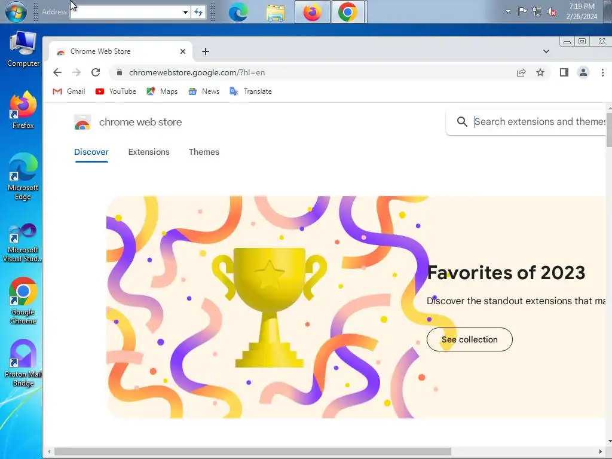Image resolution: width=612 pixels, height=459 pixels.
Task: Open the Translate bookmark
Action: [x=250, y=91]
